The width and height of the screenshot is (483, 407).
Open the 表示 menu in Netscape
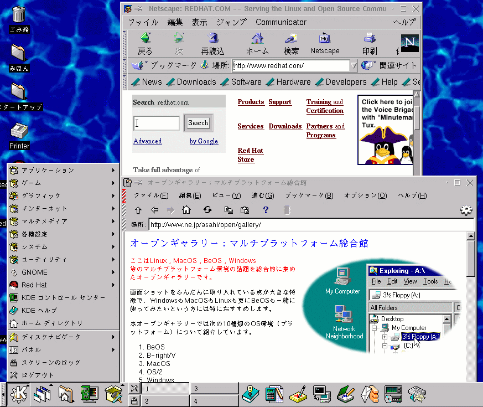(x=199, y=22)
